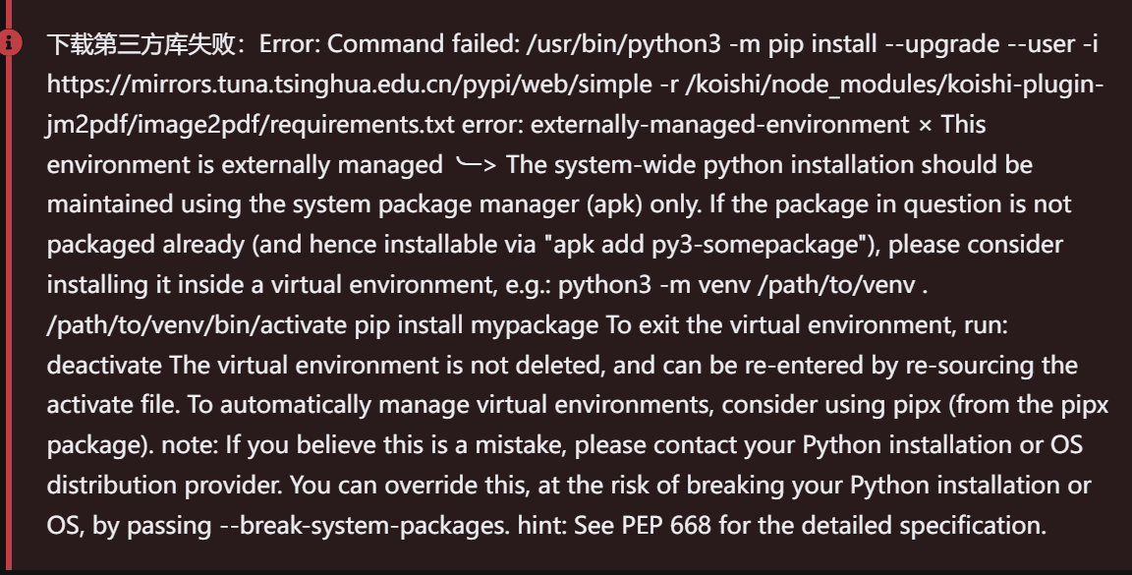Click the 'pipx' word before '(from the'

click(917, 405)
